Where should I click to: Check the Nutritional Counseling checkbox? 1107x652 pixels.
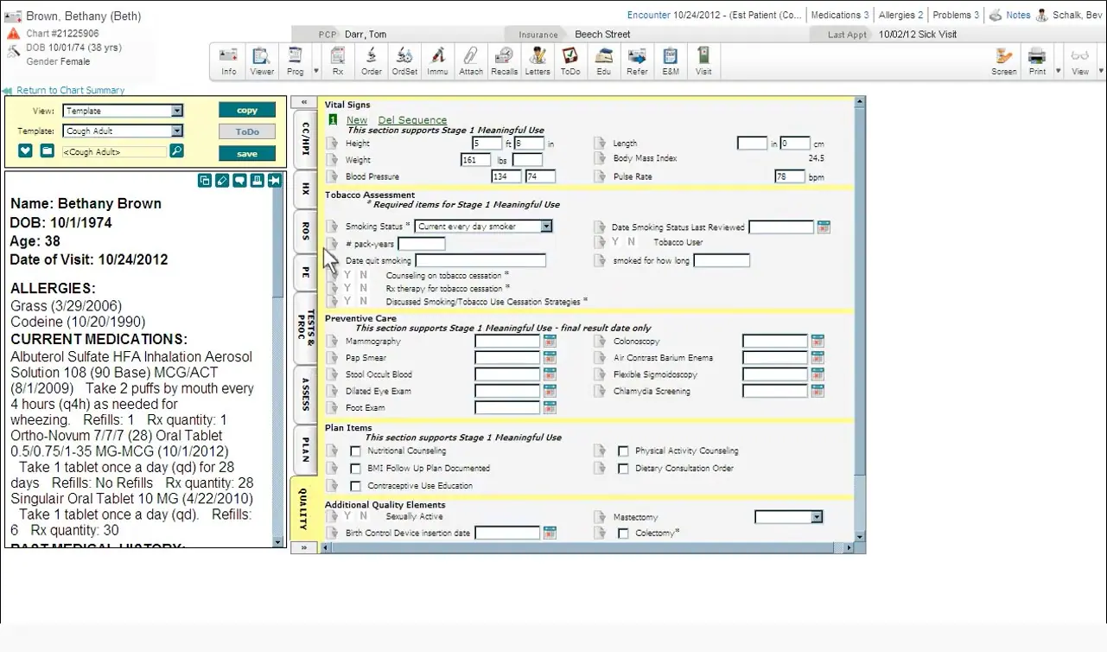point(355,450)
